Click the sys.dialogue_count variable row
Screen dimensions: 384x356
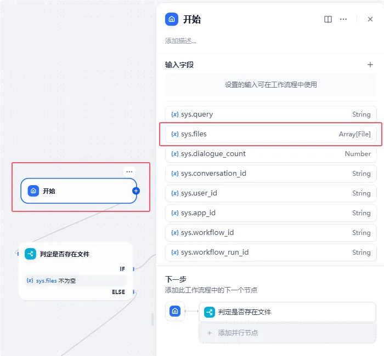[x=271, y=154]
